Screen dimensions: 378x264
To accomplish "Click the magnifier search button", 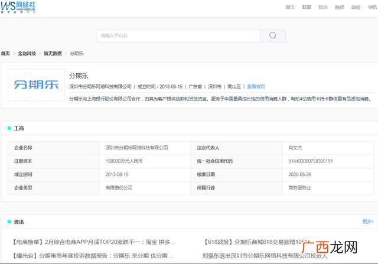I will coord(273,35).
